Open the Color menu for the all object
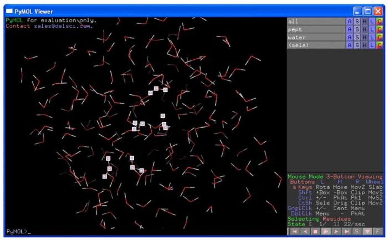Image resolution: width=388 pixels, height=240 pixels. pyautogui.click(x=379, y=22)
